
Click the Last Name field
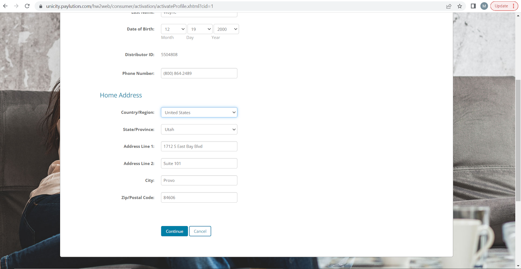199,14
